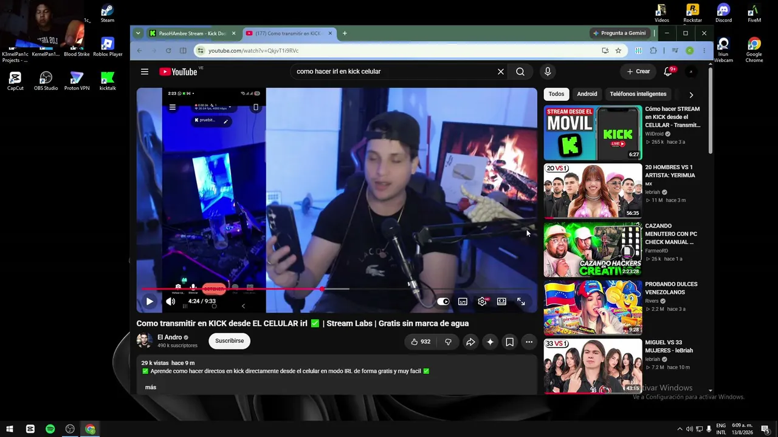Viewport: 778px width, 437px height.
Task: Reload the page in Chrome
Action: [167, 50]
